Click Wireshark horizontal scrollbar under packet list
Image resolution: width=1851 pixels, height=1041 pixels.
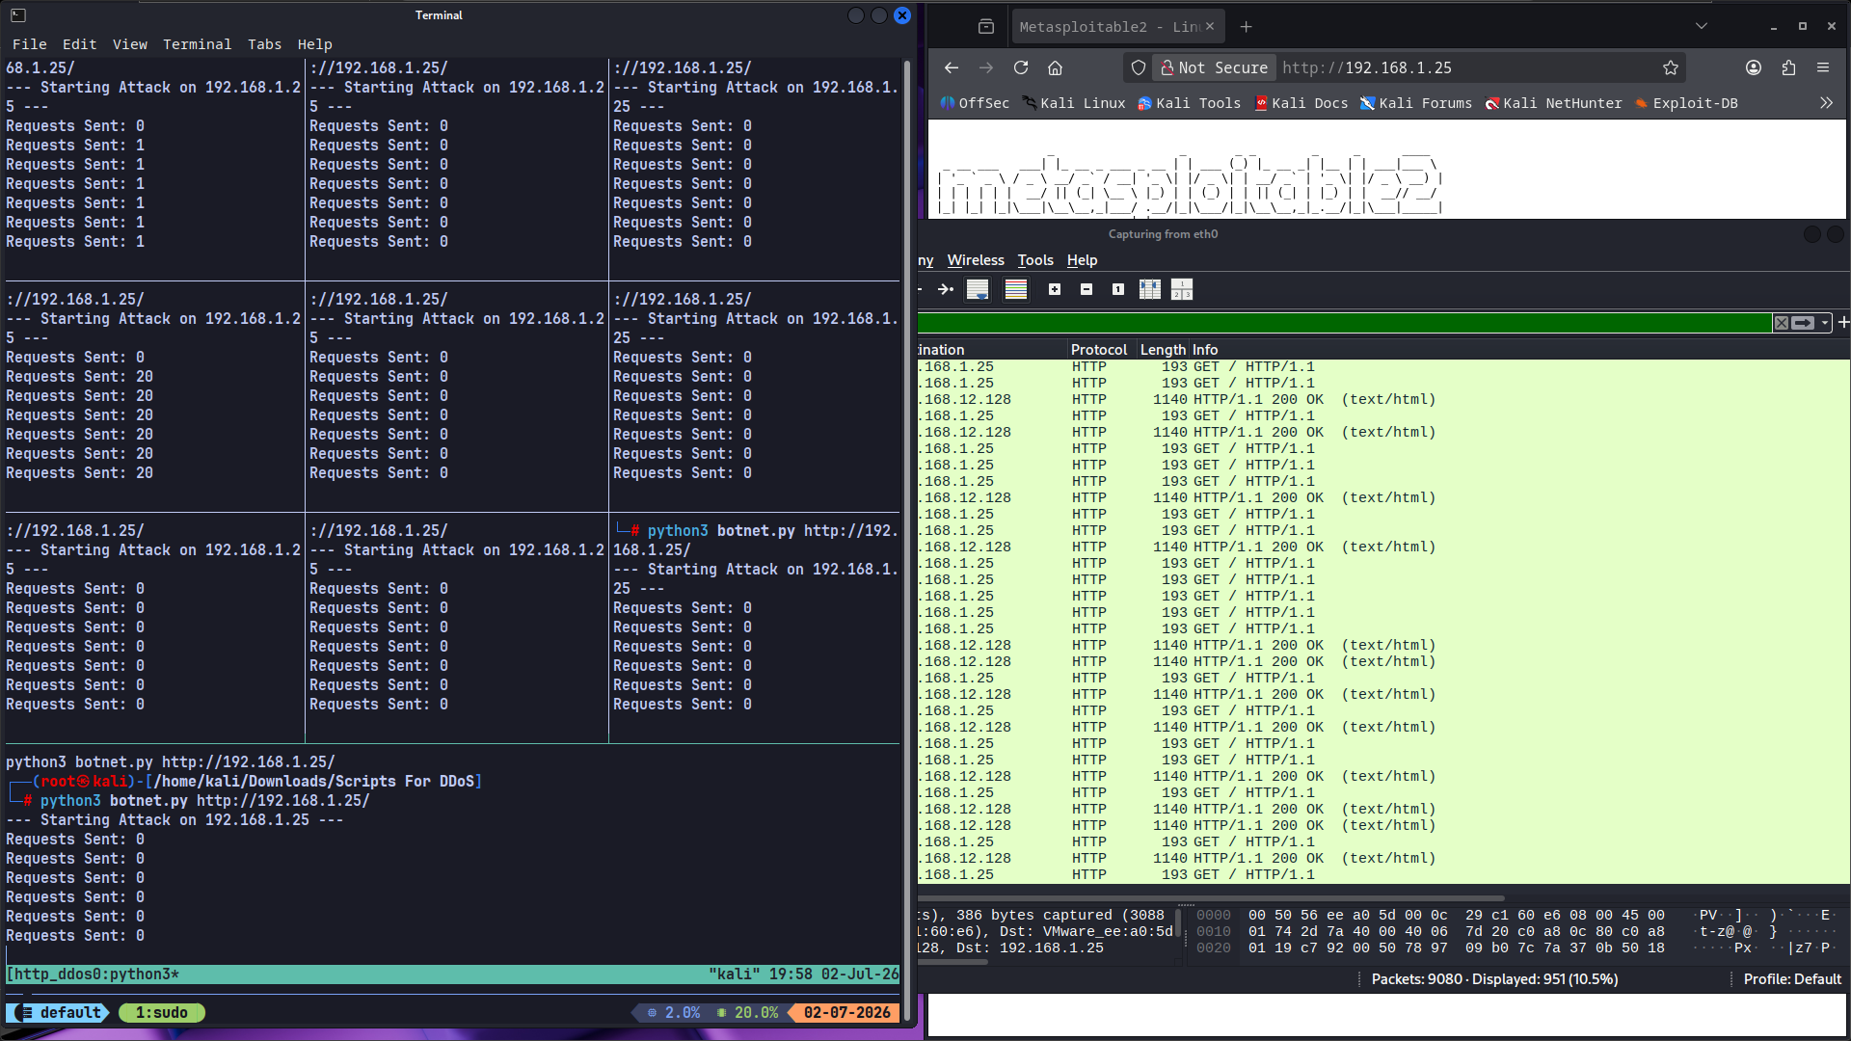click(1211, 897)
